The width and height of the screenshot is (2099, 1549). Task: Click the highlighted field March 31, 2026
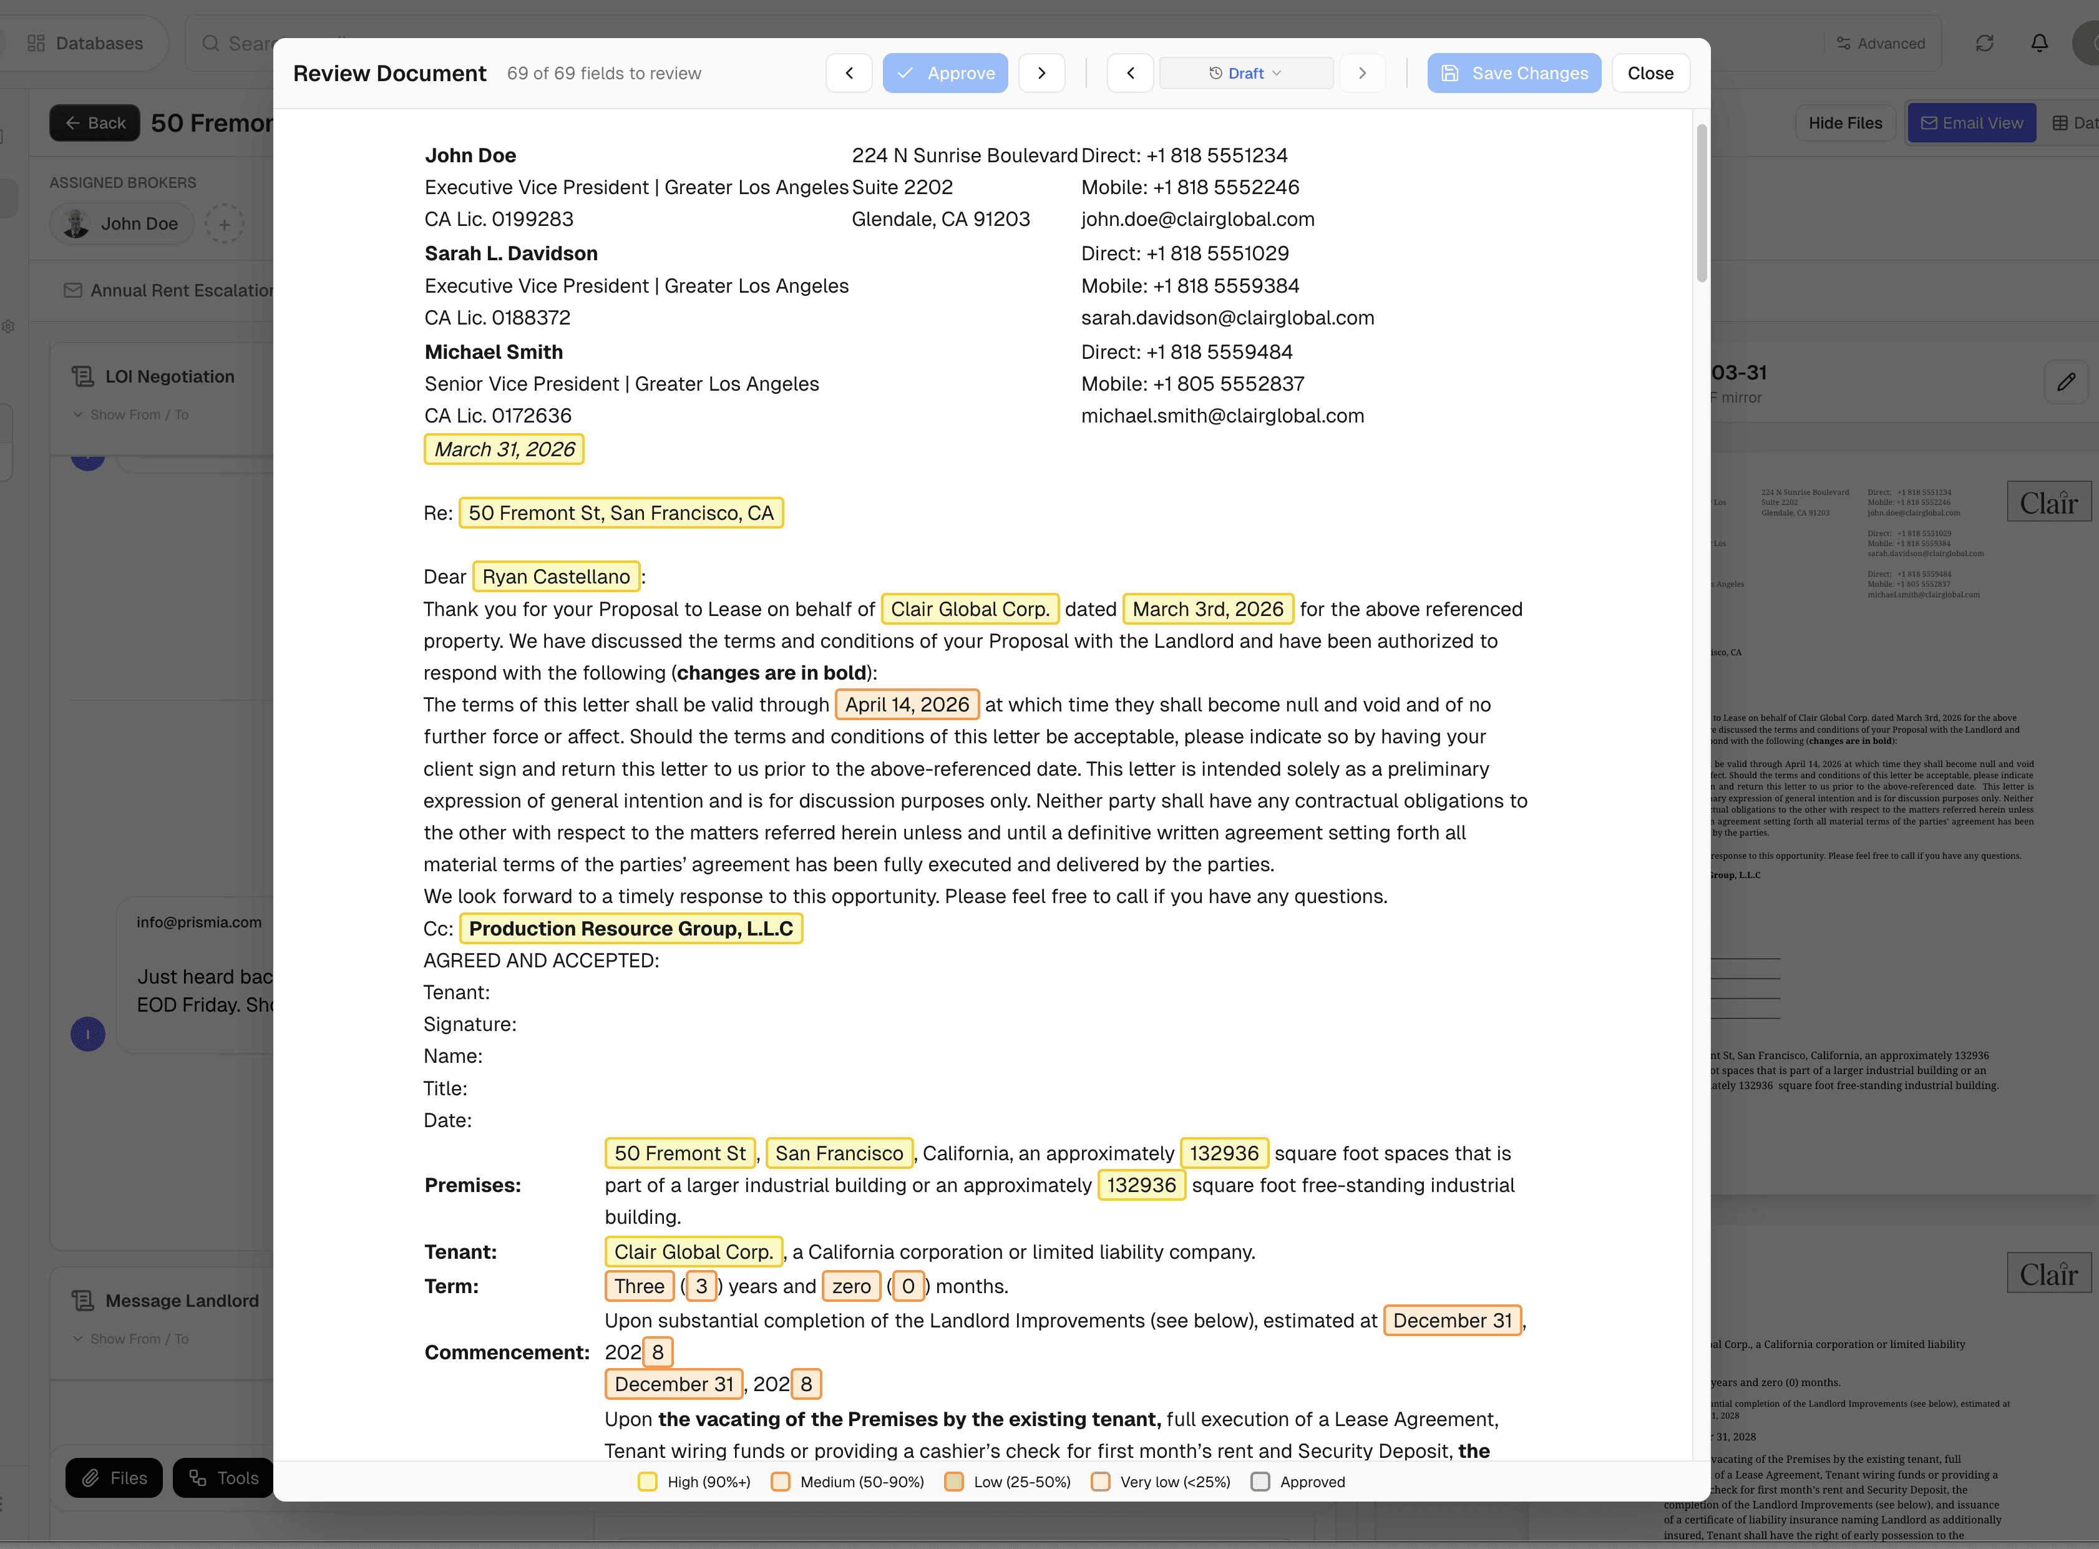[504, 449]
